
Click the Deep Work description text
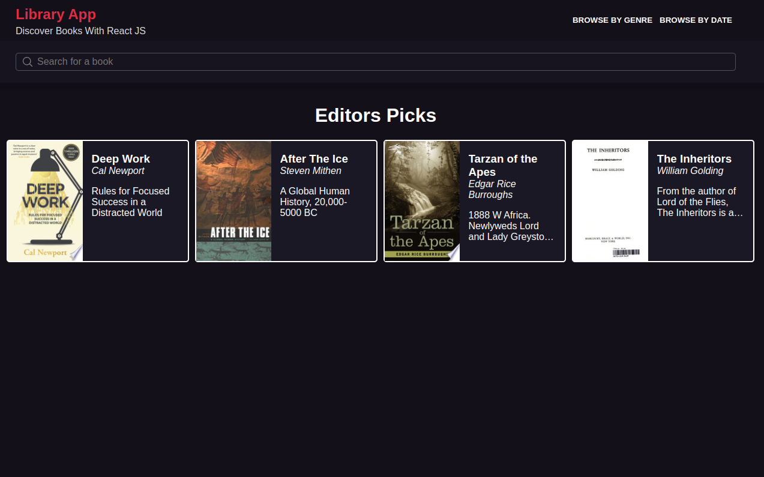coord(130,202)
